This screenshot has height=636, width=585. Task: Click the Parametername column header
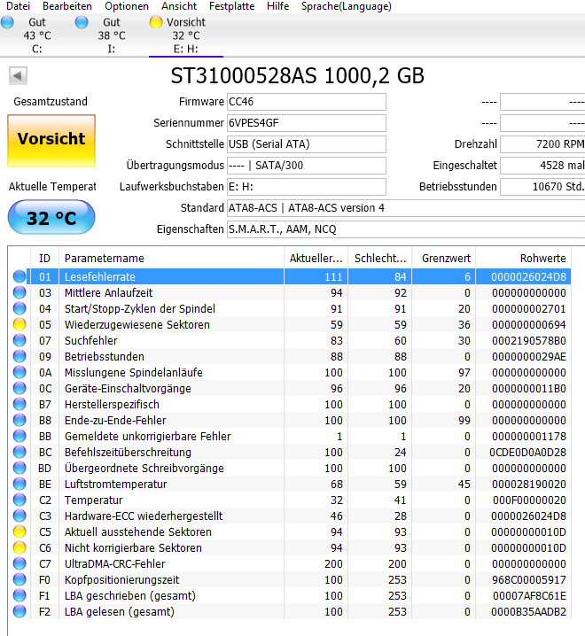click(x=171, y=259)
